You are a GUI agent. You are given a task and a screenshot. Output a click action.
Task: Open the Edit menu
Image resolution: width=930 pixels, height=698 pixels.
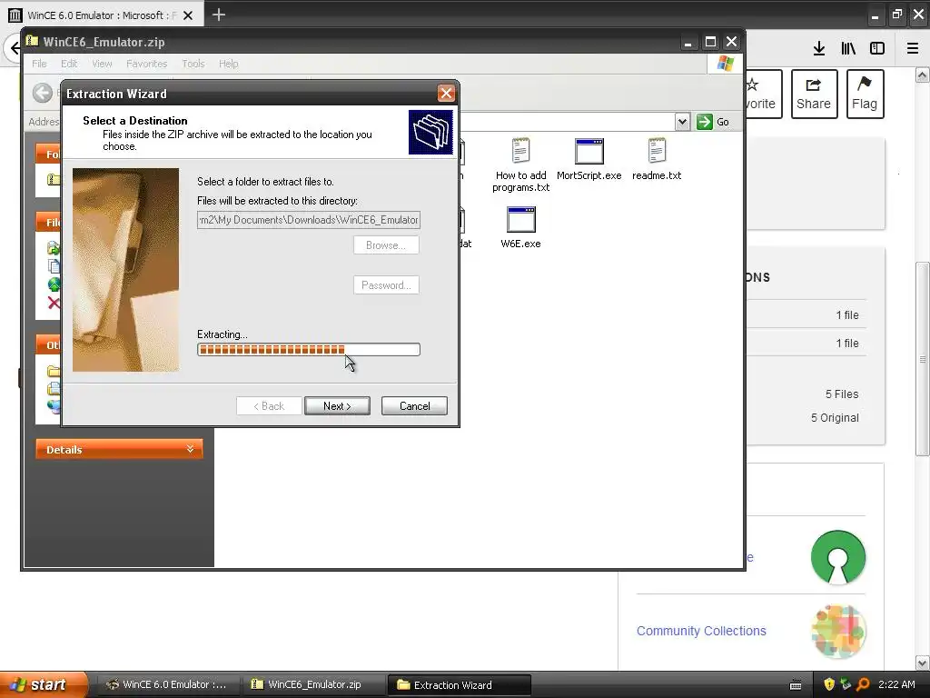tap(69, 64)
